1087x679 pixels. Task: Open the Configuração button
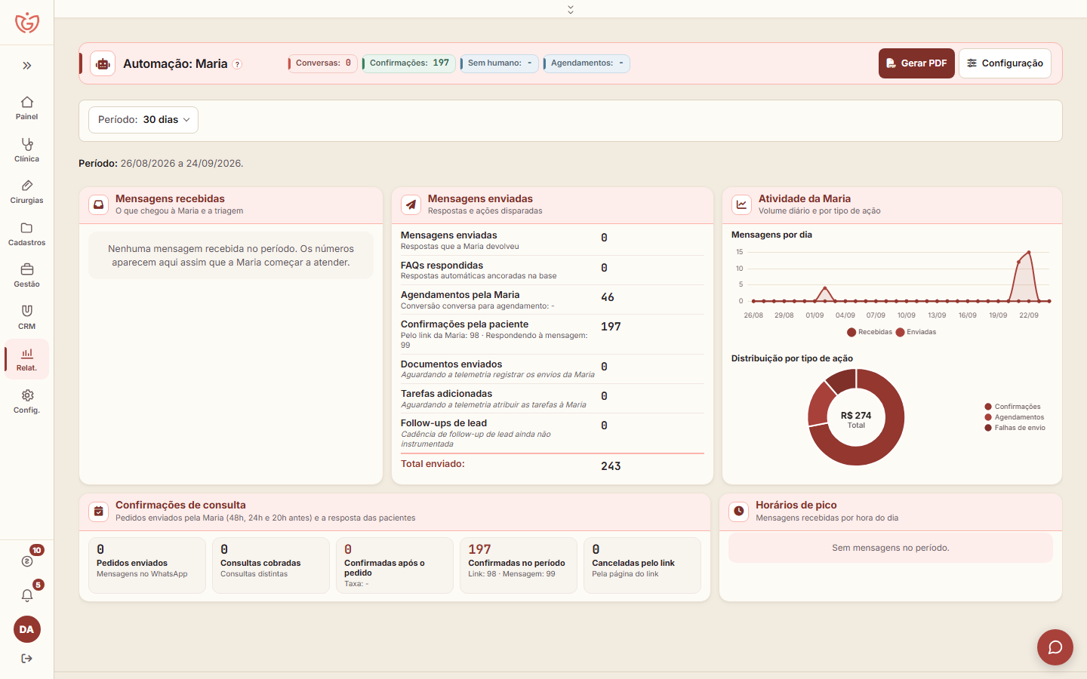[1005, 63]
